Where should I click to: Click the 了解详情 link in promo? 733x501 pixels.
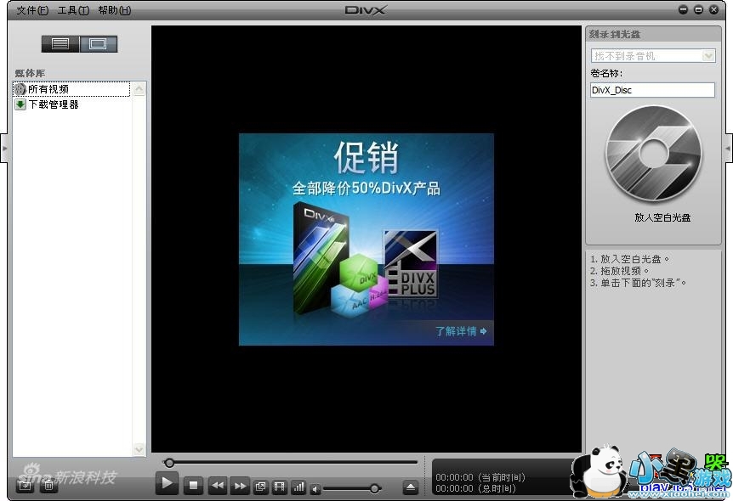click(461, 331)
